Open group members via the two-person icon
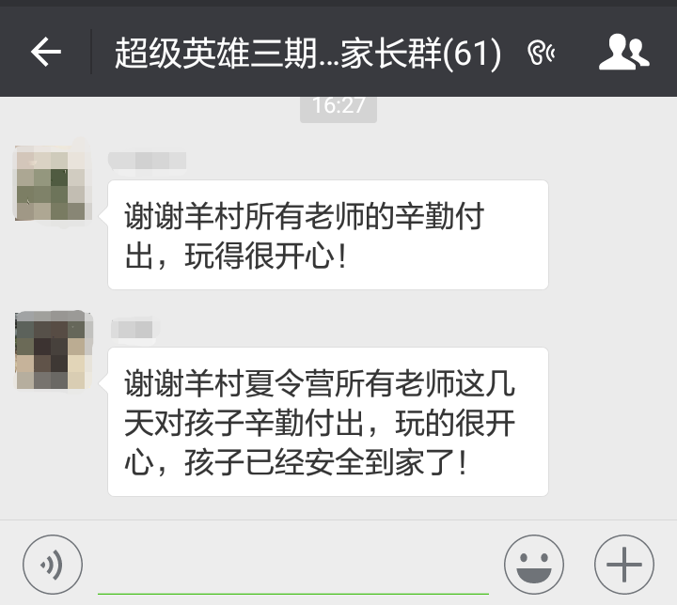677x605 pixels. coord(623,53)
